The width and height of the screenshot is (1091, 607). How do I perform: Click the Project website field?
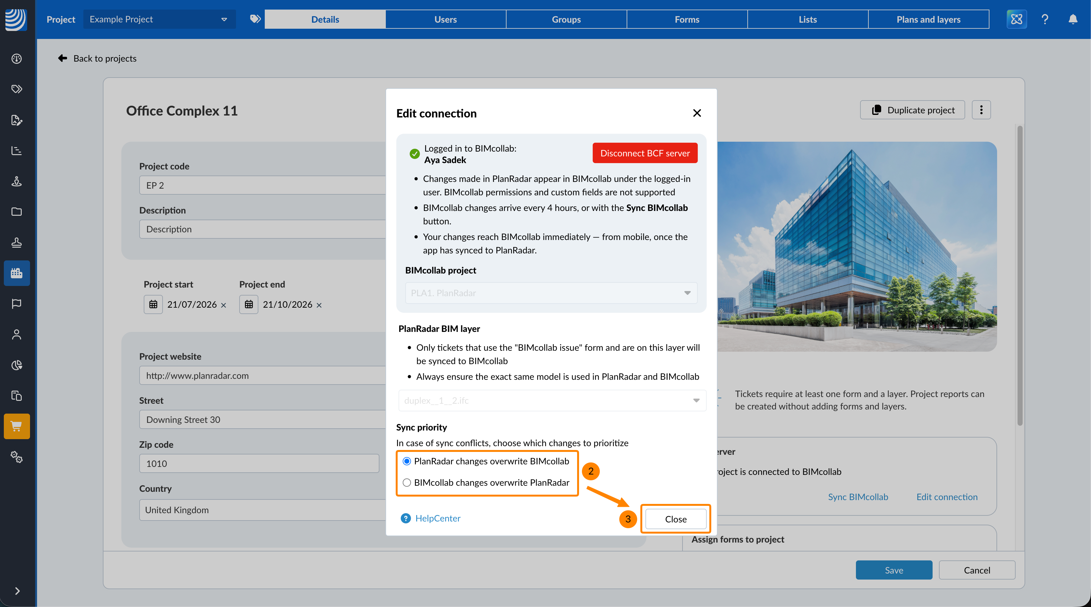(263, 375)
